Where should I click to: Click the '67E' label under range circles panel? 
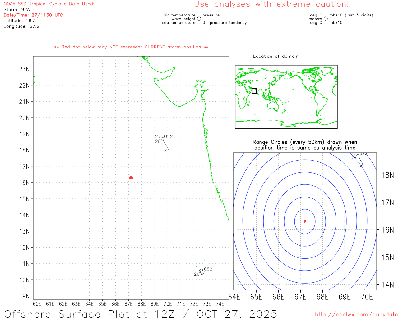300,297
